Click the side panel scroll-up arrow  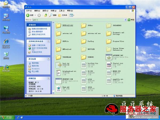53,23
